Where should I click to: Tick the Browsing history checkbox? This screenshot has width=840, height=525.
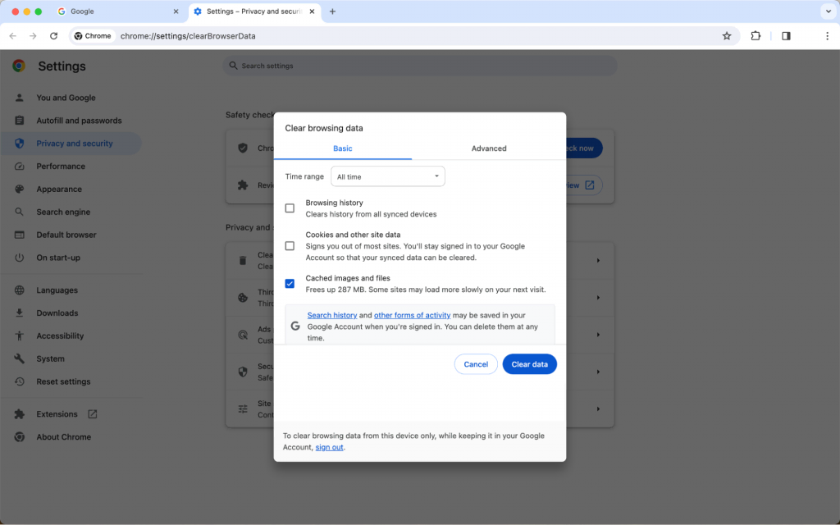coord(290,208)
